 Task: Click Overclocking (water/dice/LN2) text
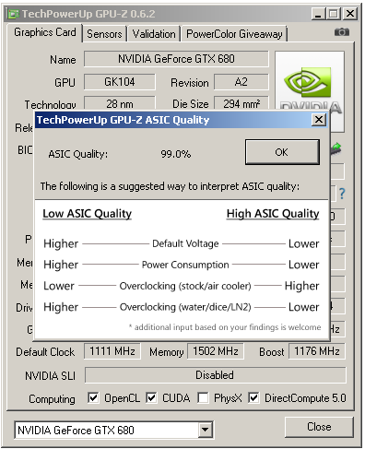(x=185, y=307)
